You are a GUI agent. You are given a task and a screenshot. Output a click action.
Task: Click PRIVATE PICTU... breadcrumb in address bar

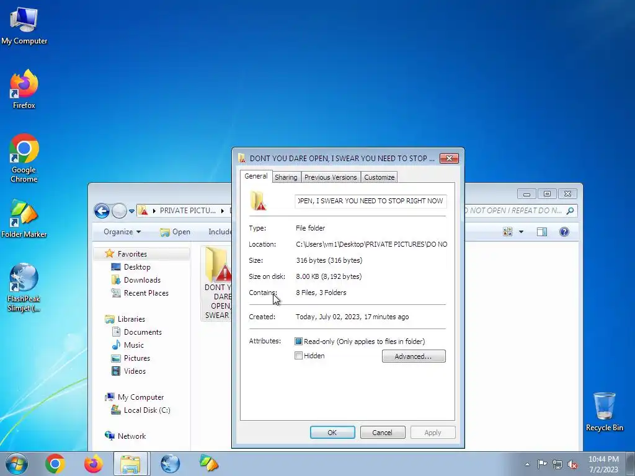(187, 211)
